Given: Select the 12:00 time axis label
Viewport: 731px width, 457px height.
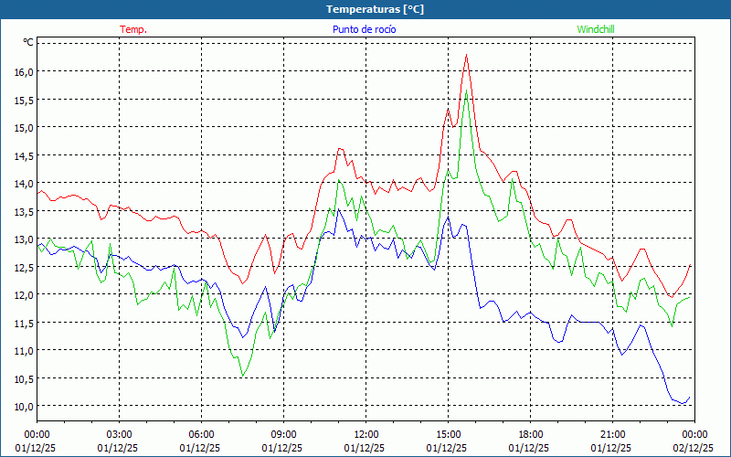Looking at the screenshot, I should coord(365,434).
